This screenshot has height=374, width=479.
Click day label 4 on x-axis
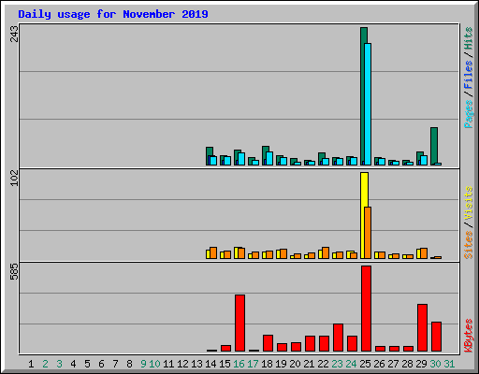73,364
